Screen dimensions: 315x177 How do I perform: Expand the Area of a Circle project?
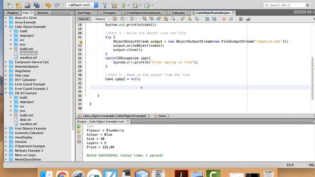(x=6, y=18)
